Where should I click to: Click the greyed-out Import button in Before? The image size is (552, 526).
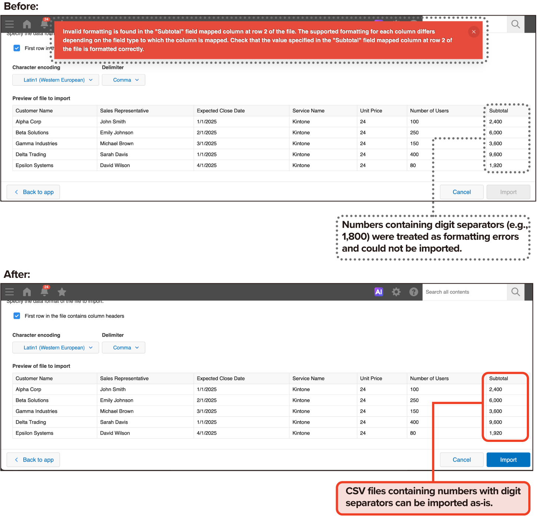pyautogui.click(x=508, y=192)
